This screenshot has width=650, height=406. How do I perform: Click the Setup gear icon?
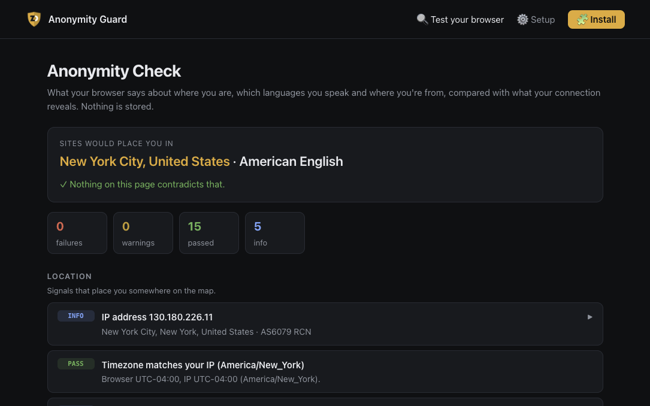click(522, 20)
